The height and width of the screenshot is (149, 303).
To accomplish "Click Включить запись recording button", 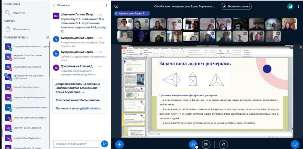I will click(236, 6).
